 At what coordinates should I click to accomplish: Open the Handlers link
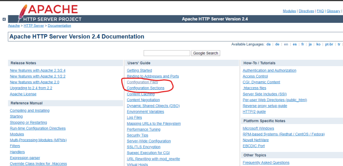tap(17, 152)
